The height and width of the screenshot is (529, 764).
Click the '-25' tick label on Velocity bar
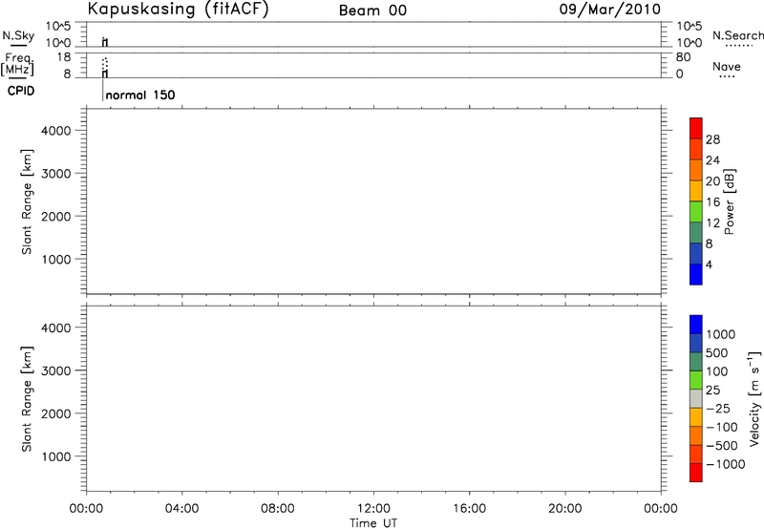click(718, 409)
